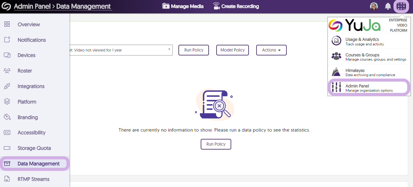This screenshot has width=413, height=187.
Task: Click the Roster people icon
Action: pyautogui.click(x=7, y=71)
